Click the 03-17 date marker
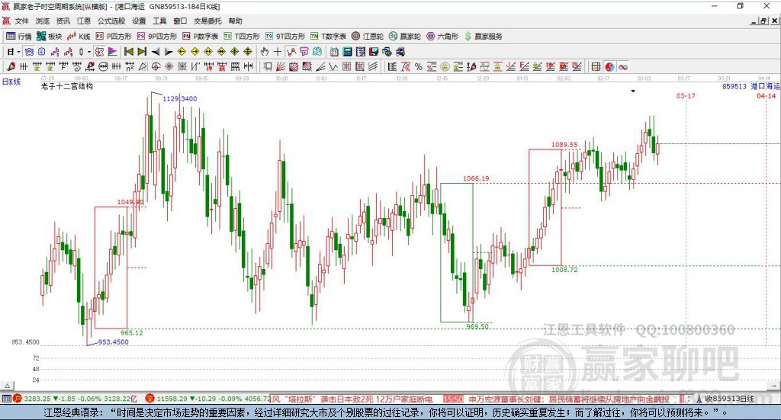This screenshot has width=781, height=420. click(686, 95)
